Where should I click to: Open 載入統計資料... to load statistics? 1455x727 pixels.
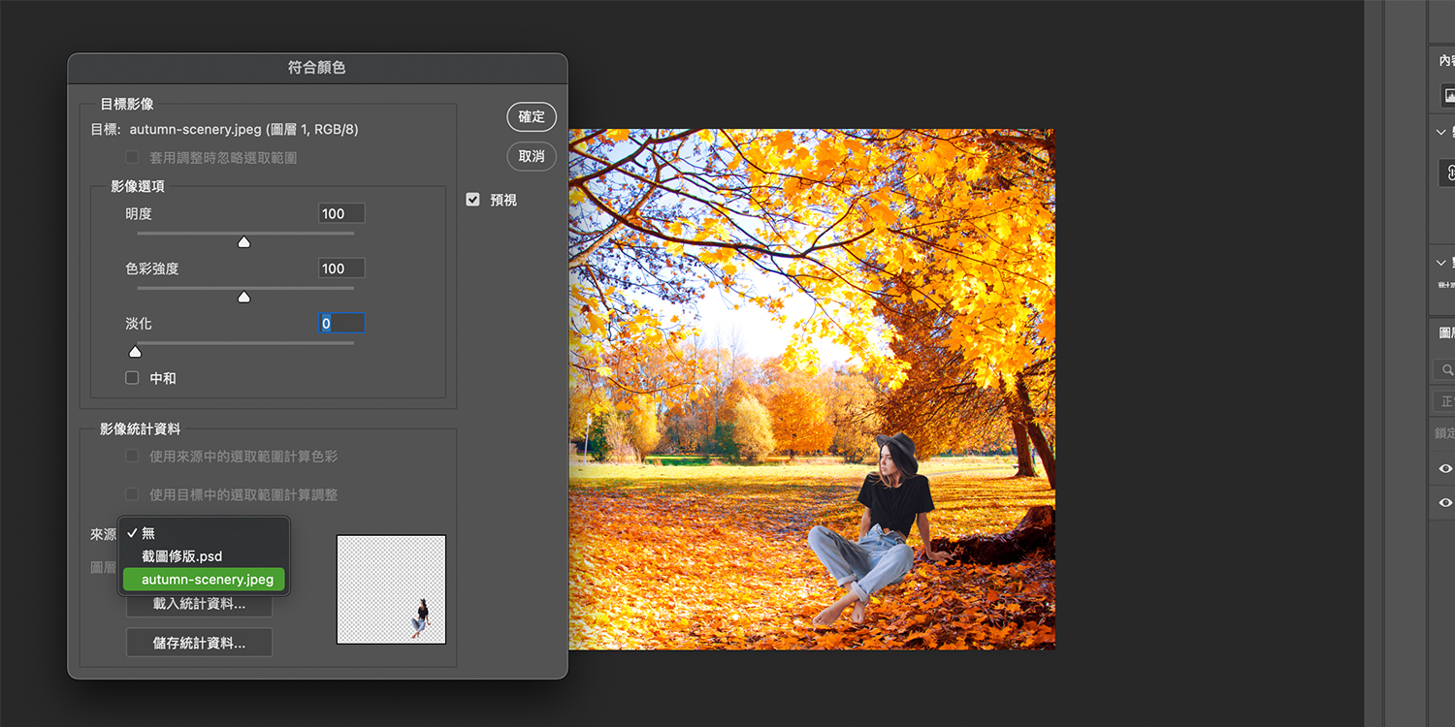[199, 604]
